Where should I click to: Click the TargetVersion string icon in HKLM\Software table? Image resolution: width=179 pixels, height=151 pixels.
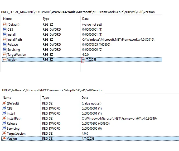point(4,133)
